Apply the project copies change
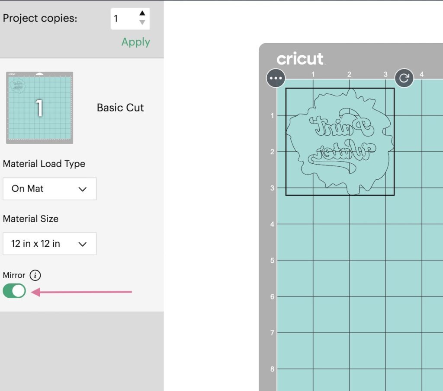 click(x=135, y=42)
